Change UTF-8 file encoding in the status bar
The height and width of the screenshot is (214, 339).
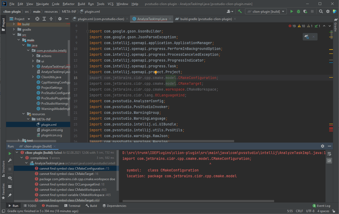coord(310,211)
